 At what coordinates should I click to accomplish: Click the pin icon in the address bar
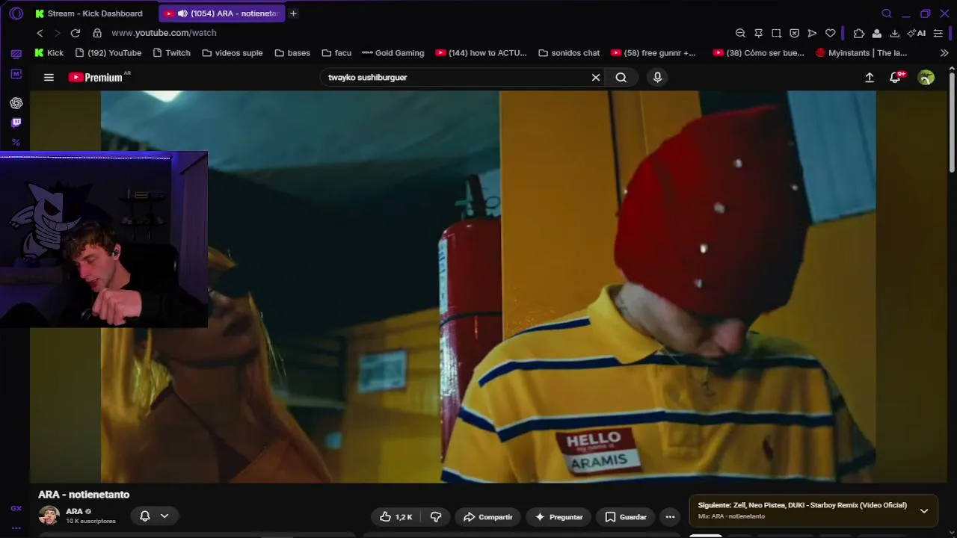click(758, 33)
